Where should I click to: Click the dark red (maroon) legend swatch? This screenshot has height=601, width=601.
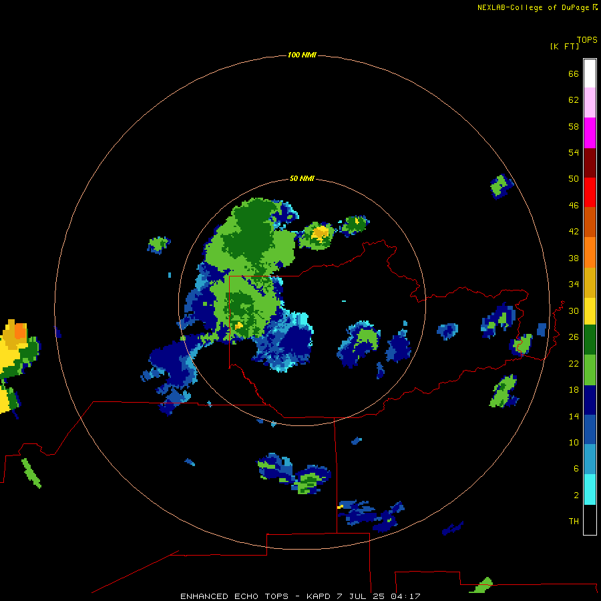point(590,162)
